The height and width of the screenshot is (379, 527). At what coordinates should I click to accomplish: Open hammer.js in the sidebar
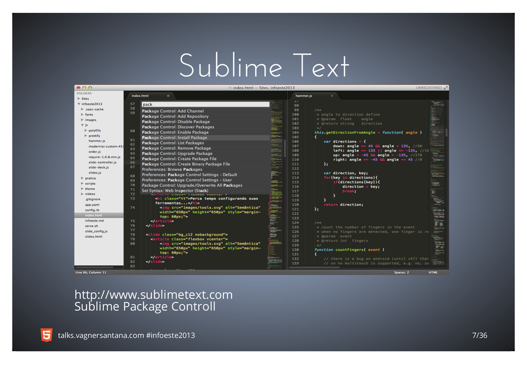tap(97, 141)
